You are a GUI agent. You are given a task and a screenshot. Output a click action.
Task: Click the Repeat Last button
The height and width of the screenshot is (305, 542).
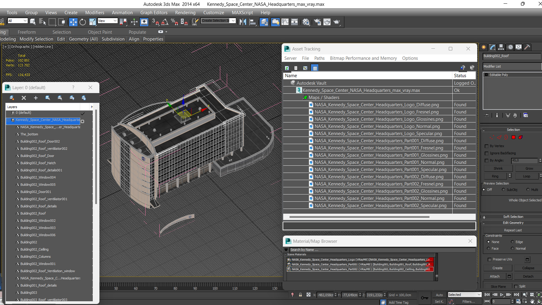513,230
